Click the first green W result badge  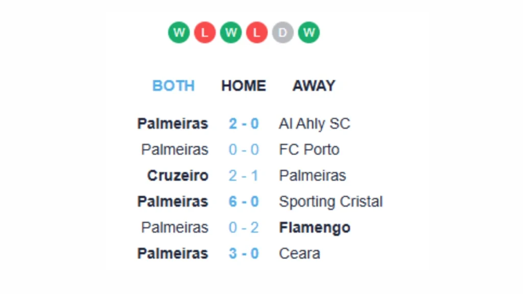179,32
